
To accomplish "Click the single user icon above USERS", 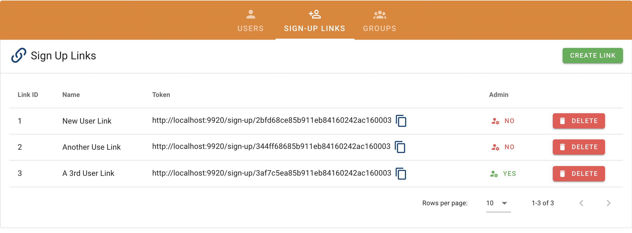I will (250, 14).
